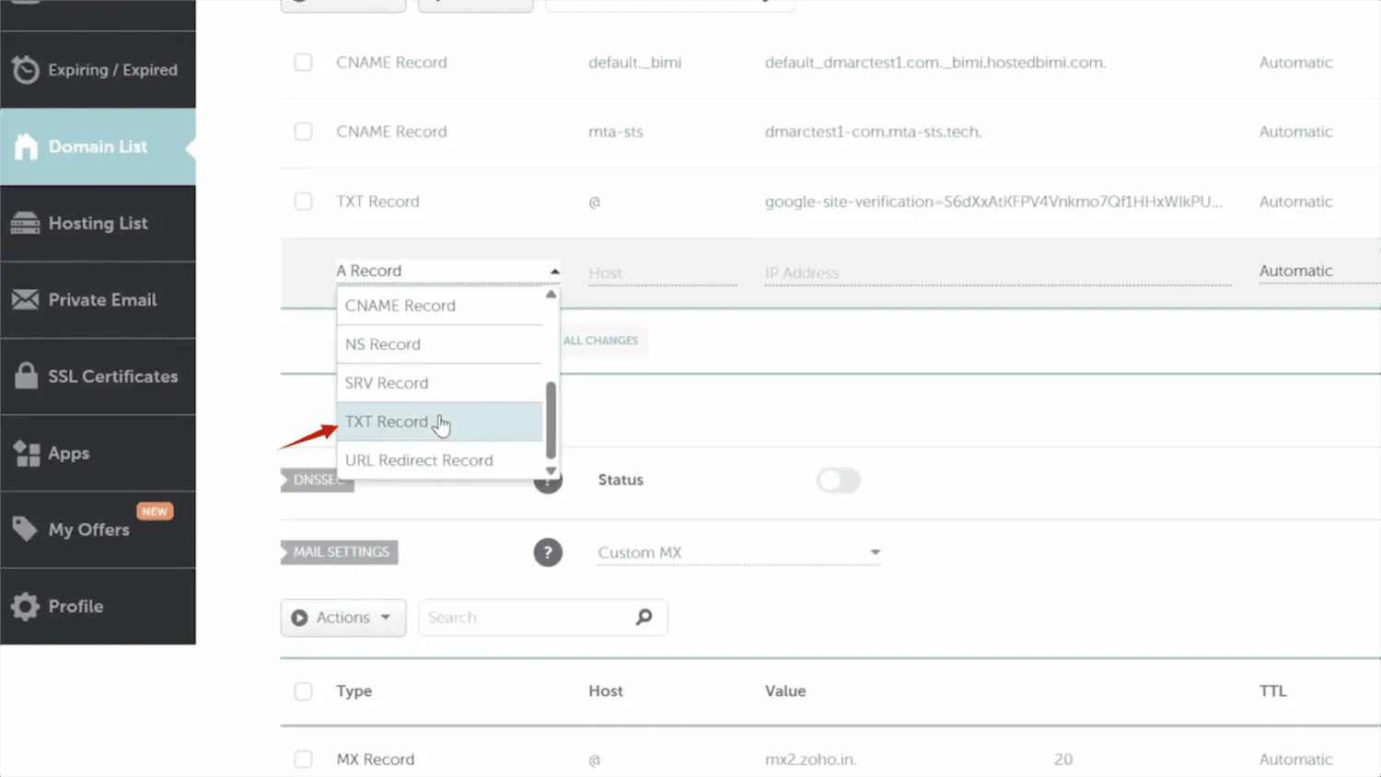Open Private Email in the sidebar
Viewport: 1381px width, 777px height.
pos(98,299)
